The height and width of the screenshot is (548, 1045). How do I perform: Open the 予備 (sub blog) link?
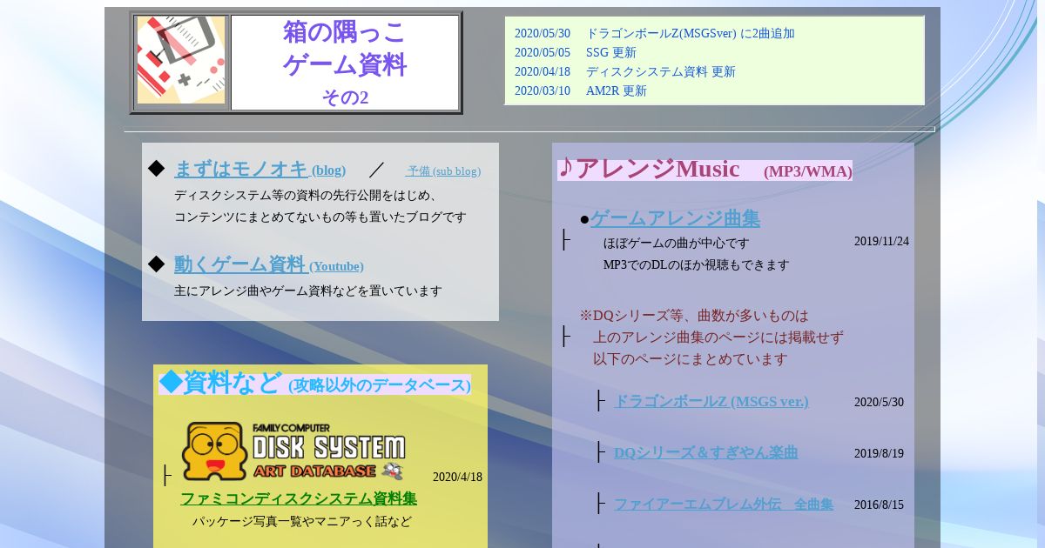tap(443, 171)
